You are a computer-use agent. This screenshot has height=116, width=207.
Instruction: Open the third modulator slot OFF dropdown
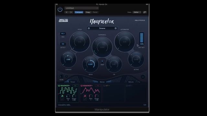[x=108, y=86]
